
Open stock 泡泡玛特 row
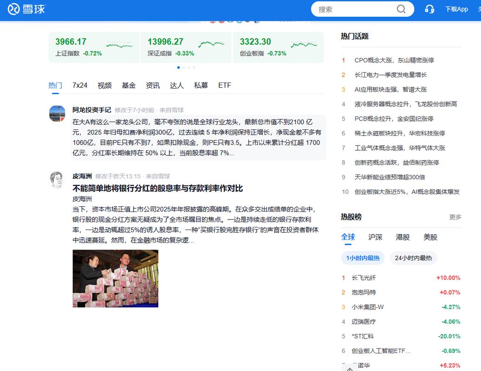[x=401, y=293]
